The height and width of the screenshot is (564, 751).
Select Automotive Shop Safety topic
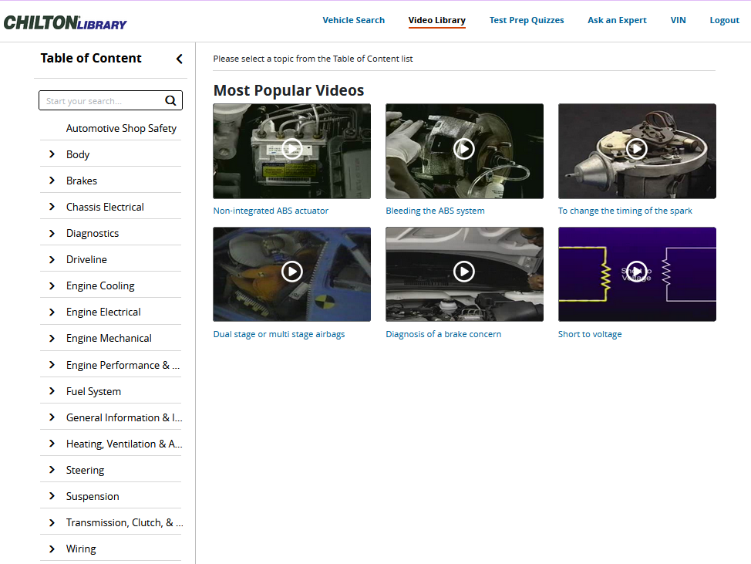point(121,128)
